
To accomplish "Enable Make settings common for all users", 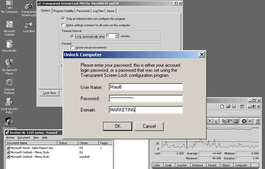I will 63,25.
